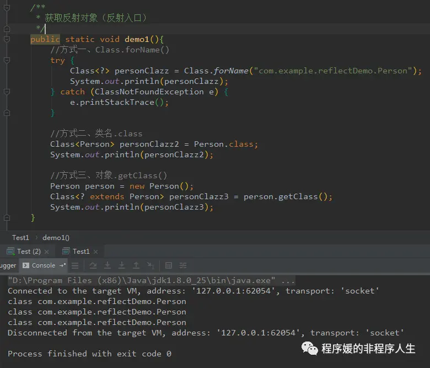Open the Evaluate Expression calculator icon
The image size is (430, 368).
click(x=169, y=265)
